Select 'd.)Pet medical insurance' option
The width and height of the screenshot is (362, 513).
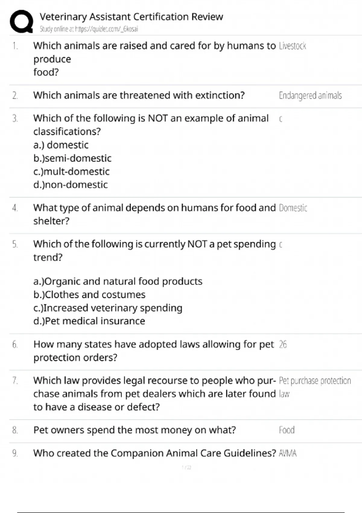tap(89, 321)
